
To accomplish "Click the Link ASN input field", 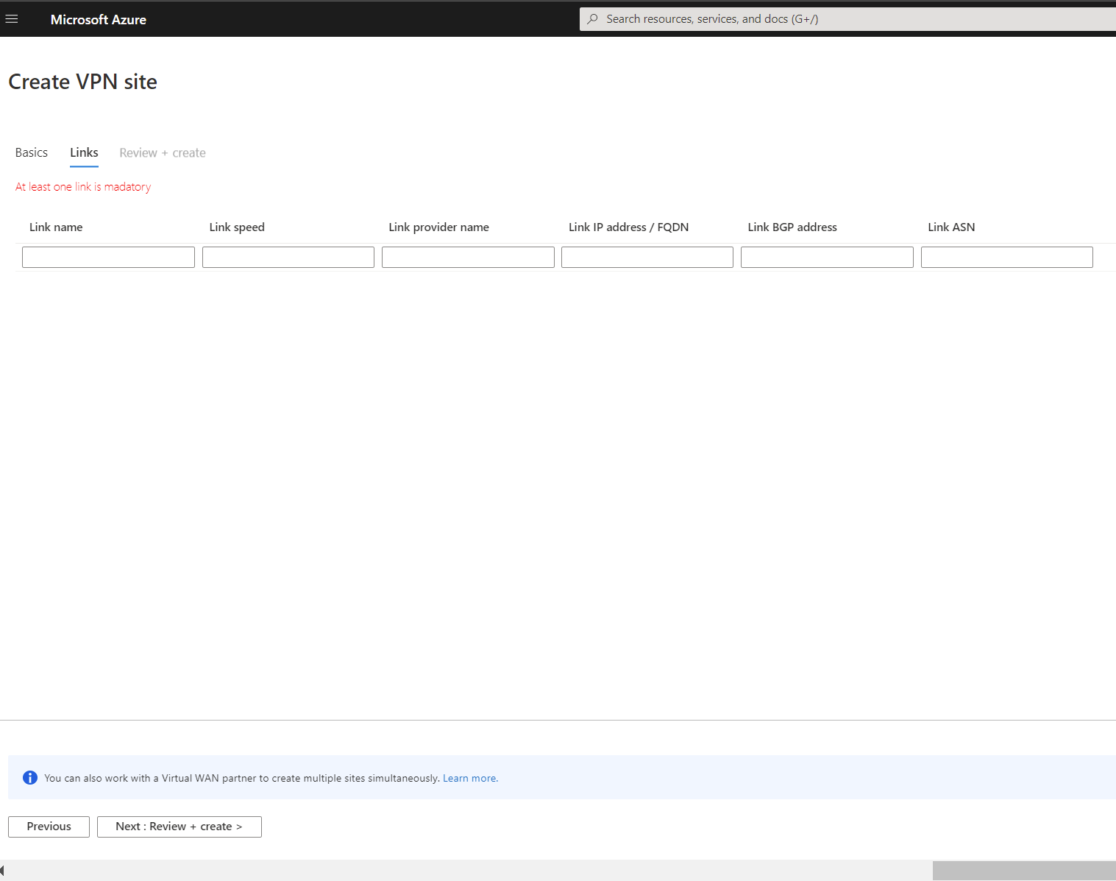I will point(1006,257).
